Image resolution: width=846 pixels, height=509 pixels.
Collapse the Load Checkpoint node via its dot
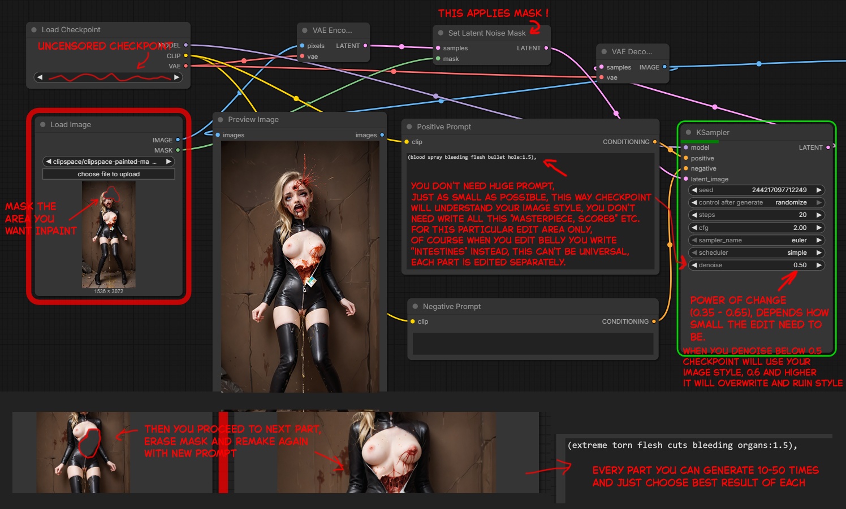(x=34, y=30)
